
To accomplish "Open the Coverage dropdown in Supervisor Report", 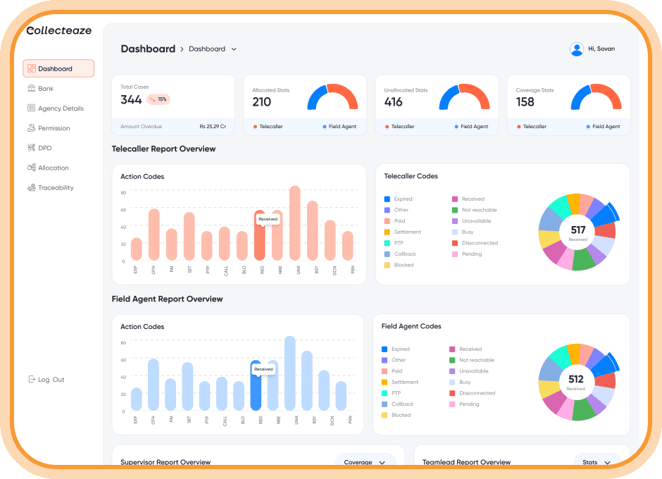I will tap(365, 461).
